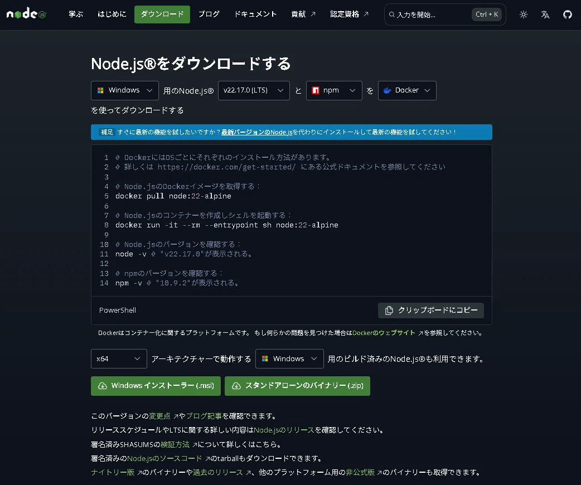Open the Node.jsのリリース link

[x=283, y=430]
